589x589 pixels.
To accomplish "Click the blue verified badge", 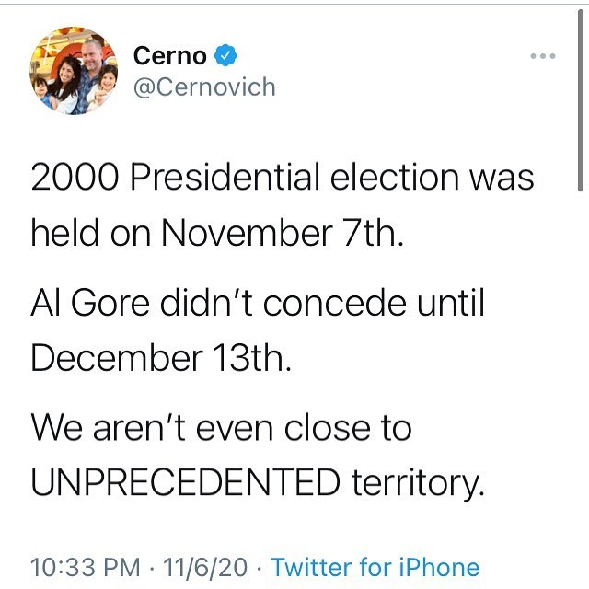I will point(226,55).
